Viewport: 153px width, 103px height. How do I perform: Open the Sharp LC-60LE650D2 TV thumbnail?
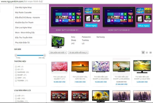click(121, 67)
